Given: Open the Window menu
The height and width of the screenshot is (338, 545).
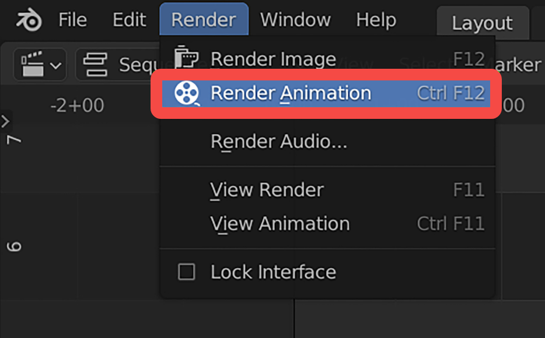Looking at the screenshot, I should tap(295, 19).
